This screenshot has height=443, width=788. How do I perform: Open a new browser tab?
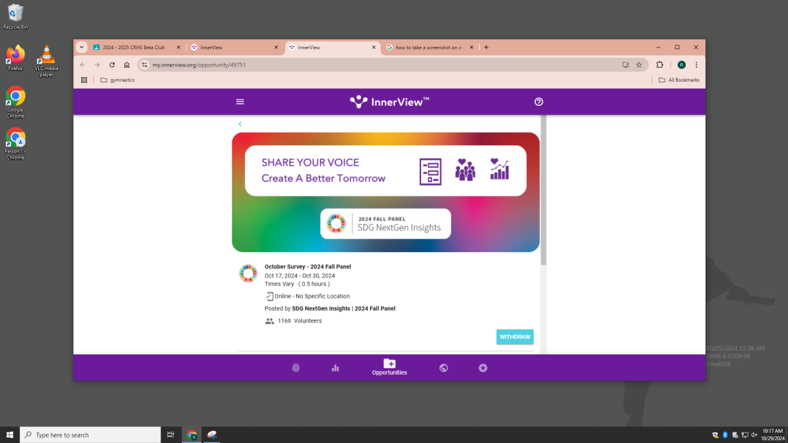click(486, 47)
